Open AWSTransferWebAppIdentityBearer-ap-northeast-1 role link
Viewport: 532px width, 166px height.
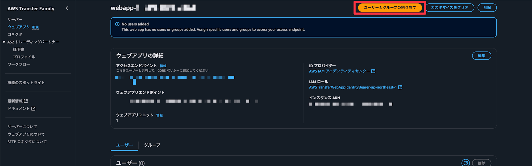(x=353, y=87)
